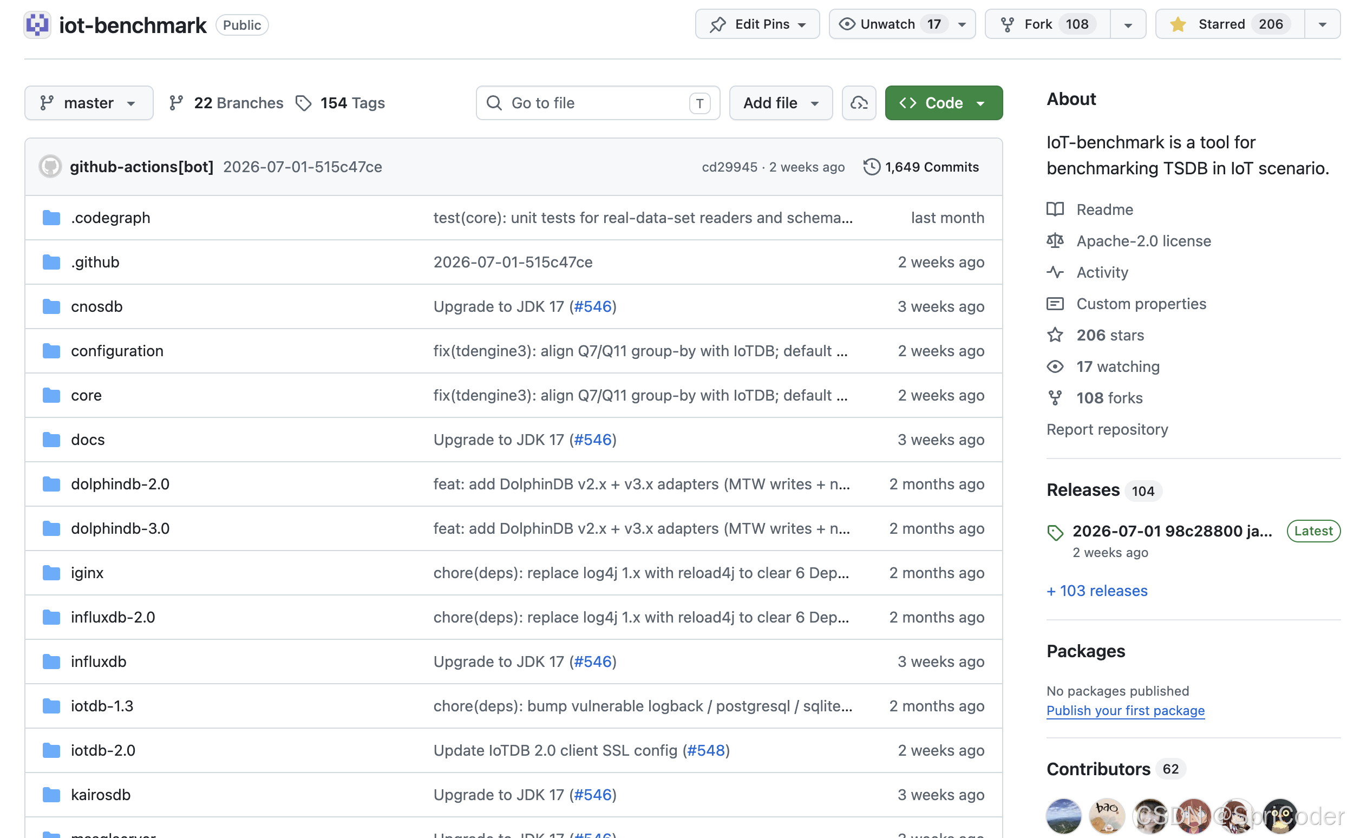Click the .codegraph folder icon
The width and height of the screenshot is (1347, 838).
point(51,218)
